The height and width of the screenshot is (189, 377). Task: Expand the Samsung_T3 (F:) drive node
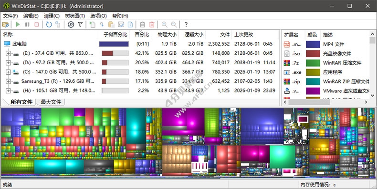(x=9, y=81)
